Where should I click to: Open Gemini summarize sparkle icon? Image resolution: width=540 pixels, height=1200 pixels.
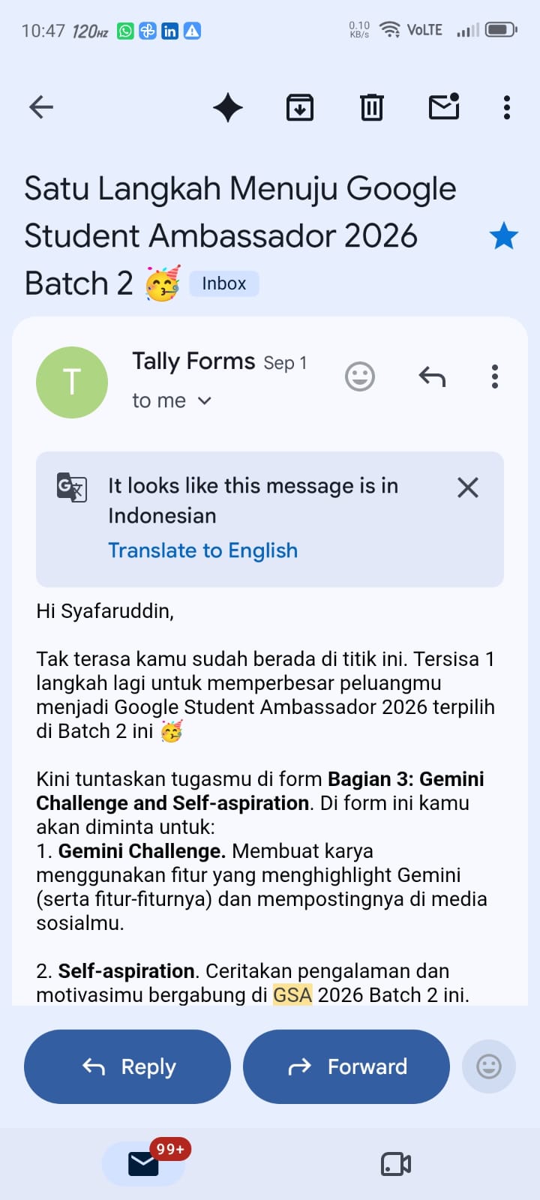[228, 107]
